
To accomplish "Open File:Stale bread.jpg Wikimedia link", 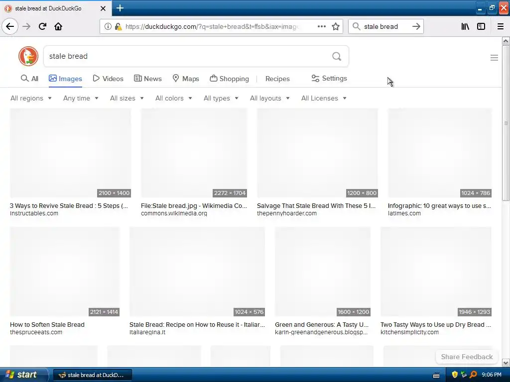I will click(x=194, y=205).
